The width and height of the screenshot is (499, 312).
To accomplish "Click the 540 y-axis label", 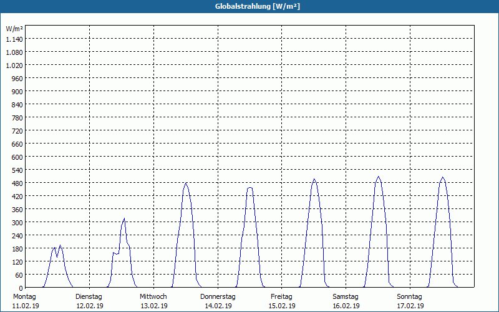I will coord(17,170).
